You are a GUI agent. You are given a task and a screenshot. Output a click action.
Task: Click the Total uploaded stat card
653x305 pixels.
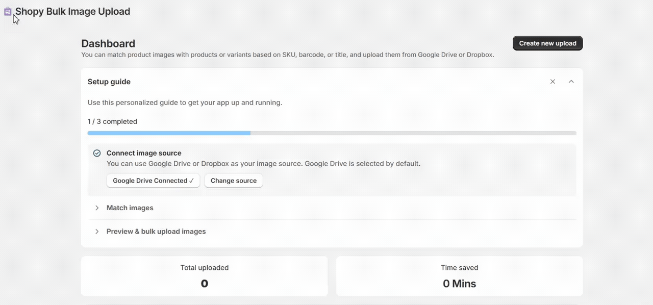click(x=204, y=276)
